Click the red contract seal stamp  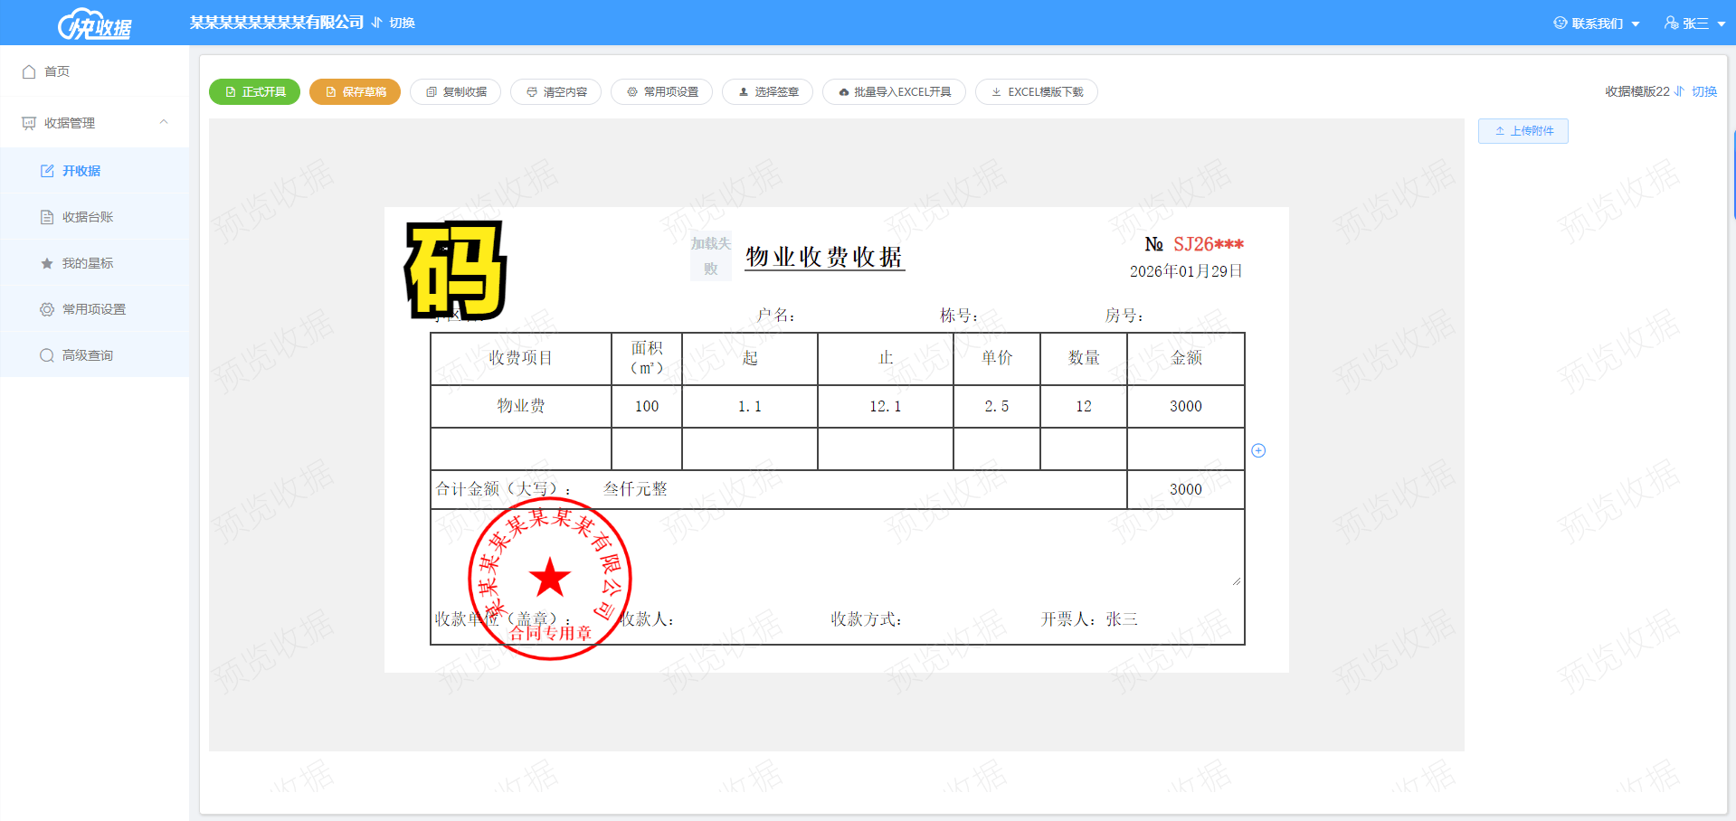point(549,579)
